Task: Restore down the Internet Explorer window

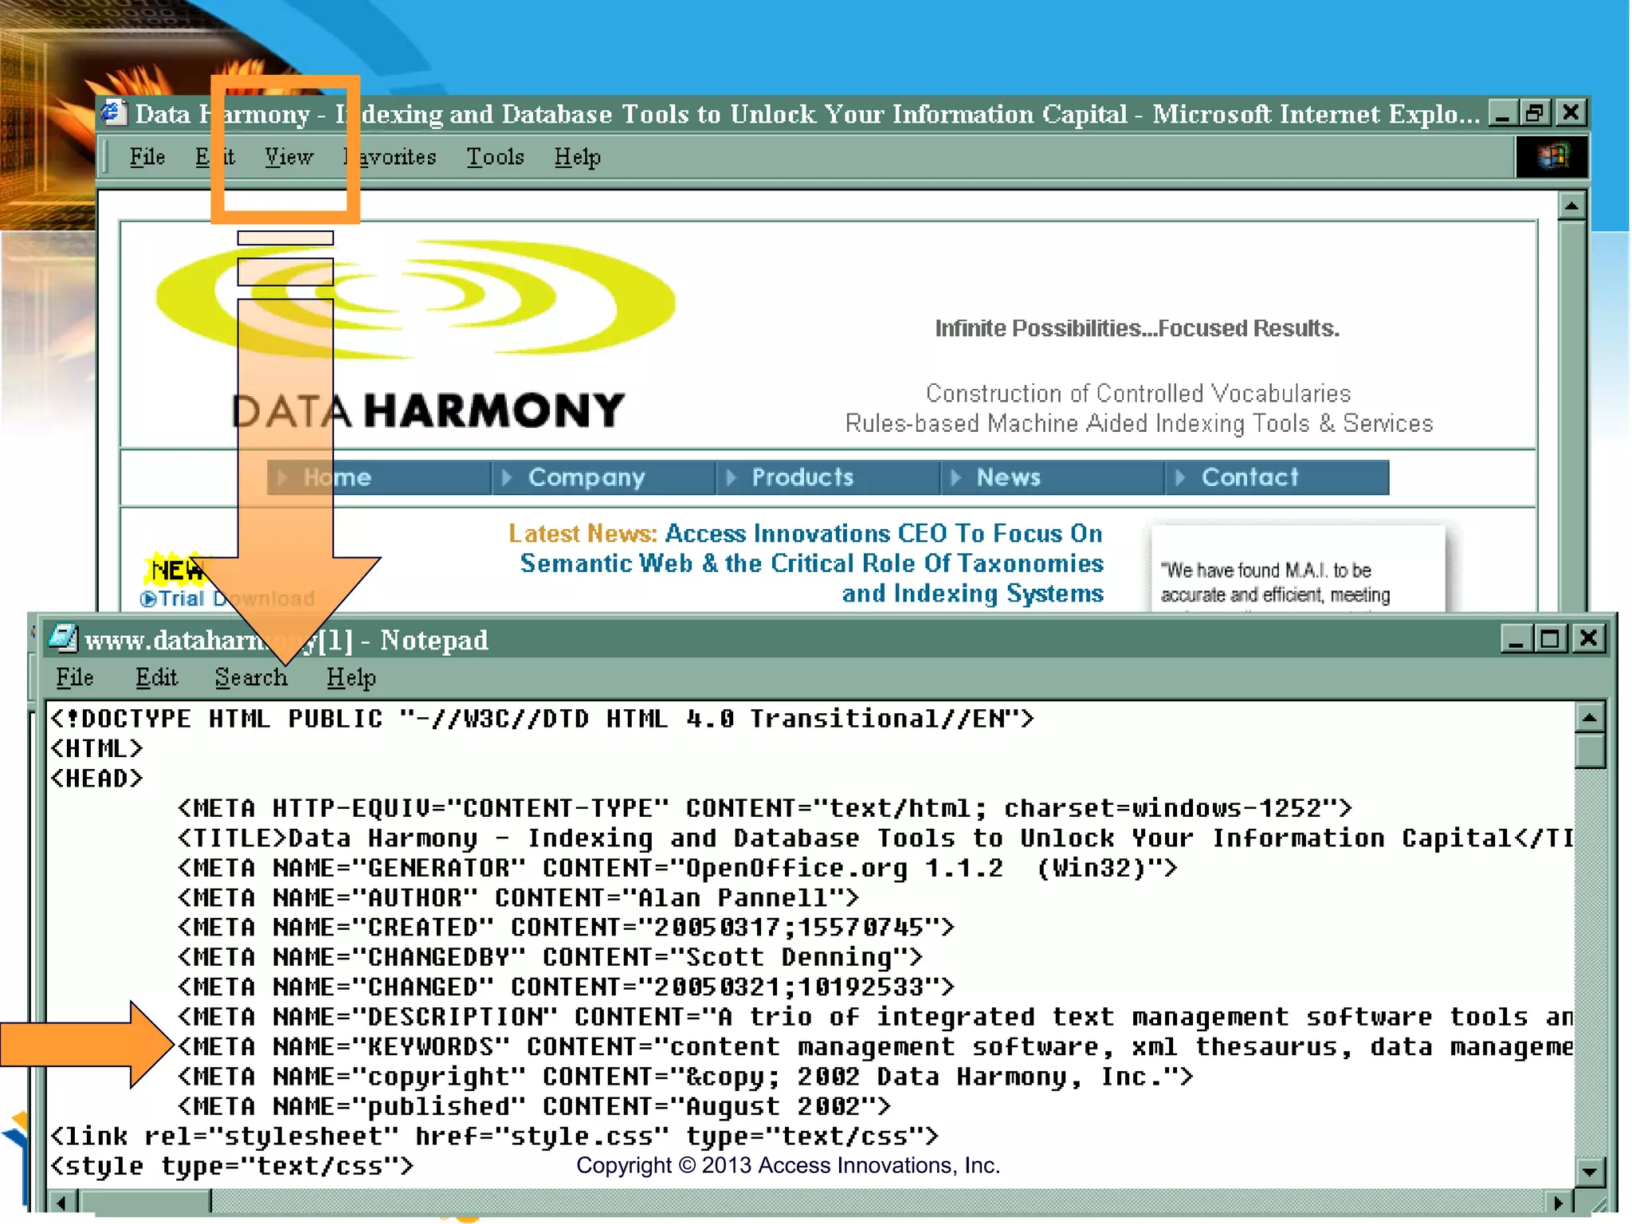Action: coord(1536,113)
